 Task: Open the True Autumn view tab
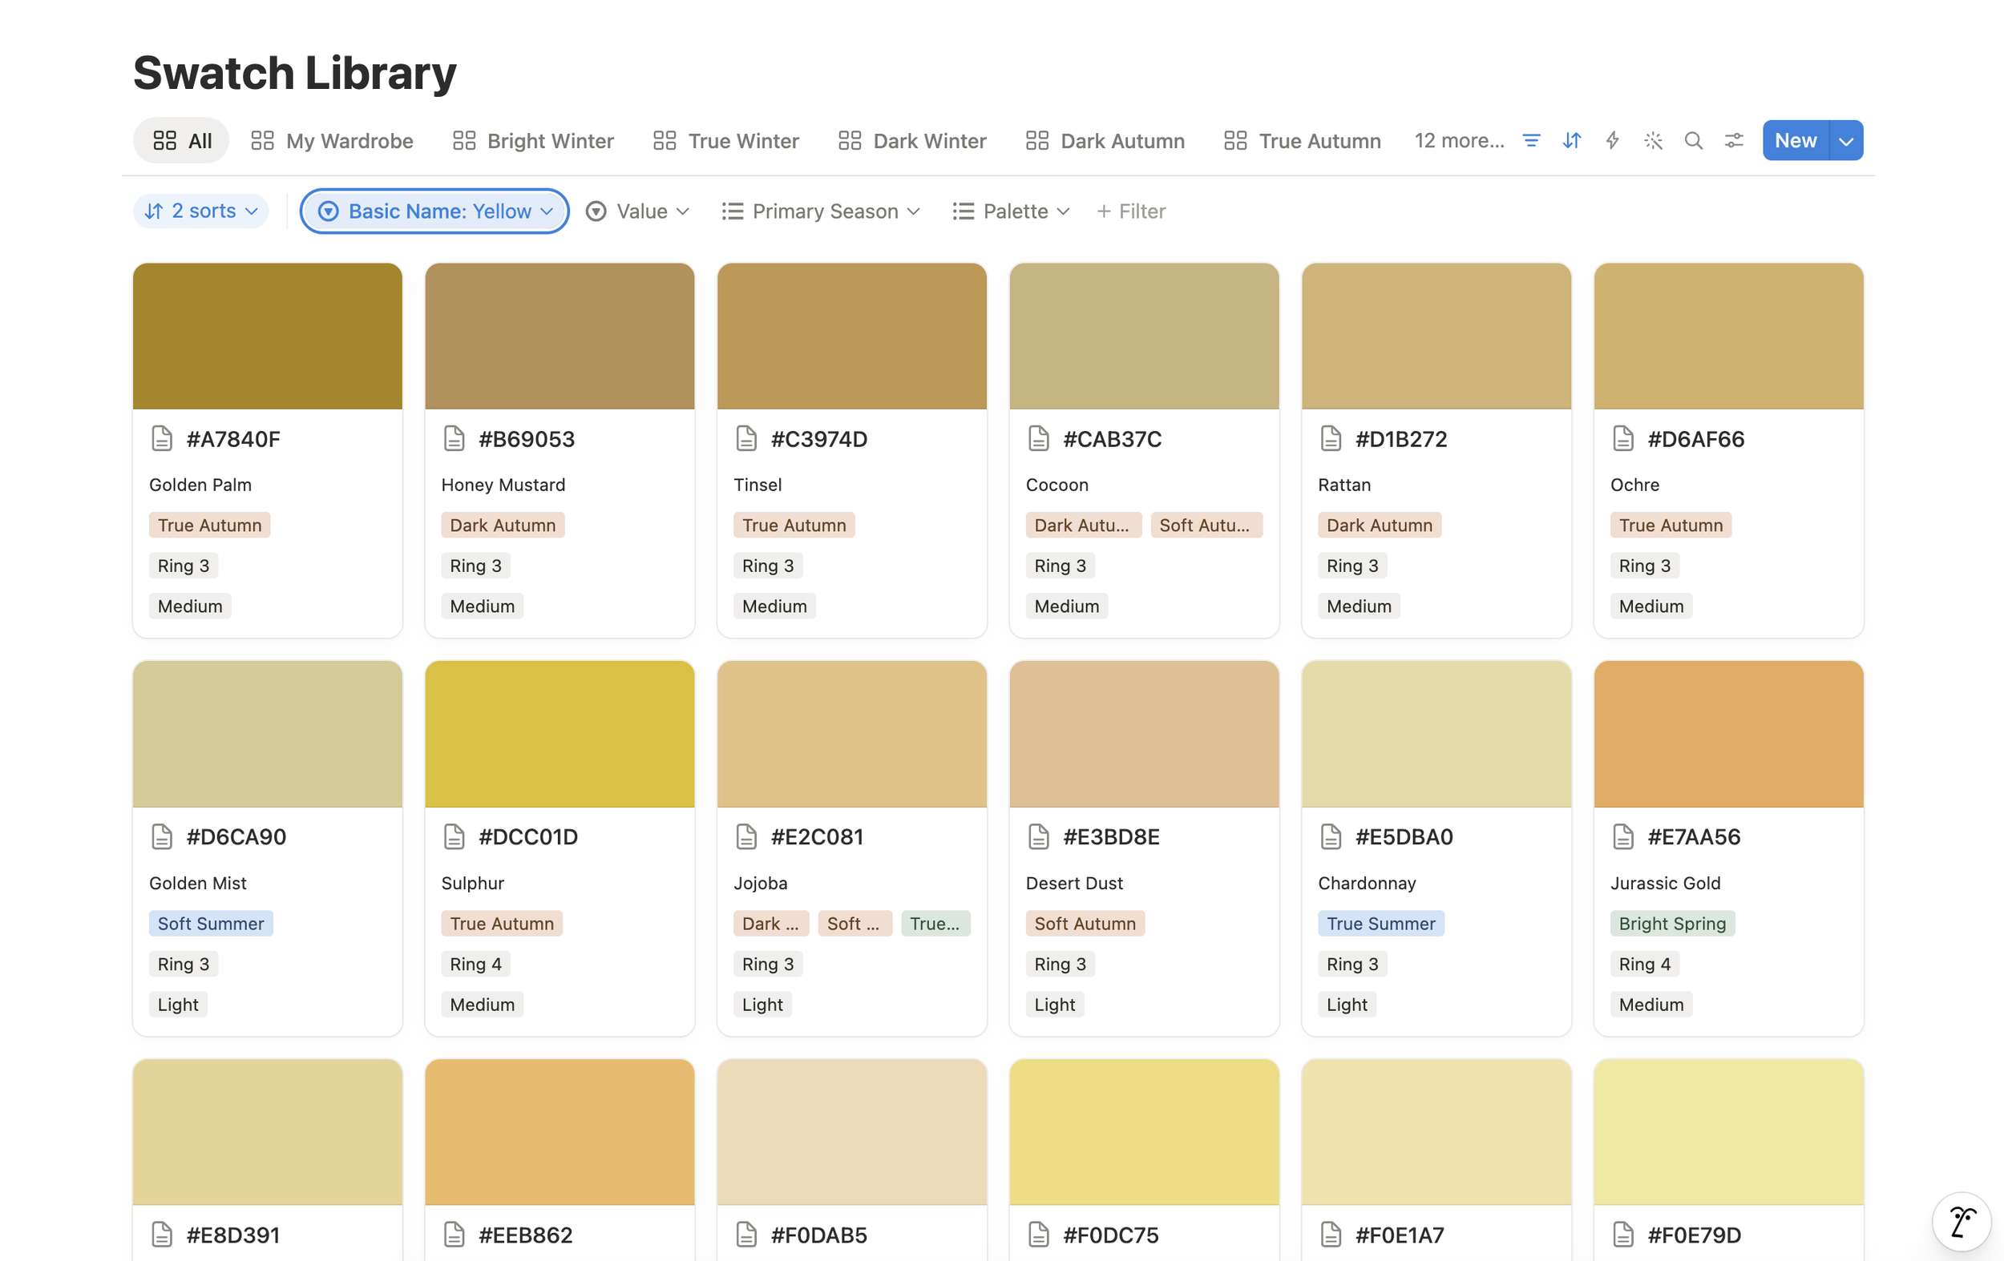[1303, 140]
